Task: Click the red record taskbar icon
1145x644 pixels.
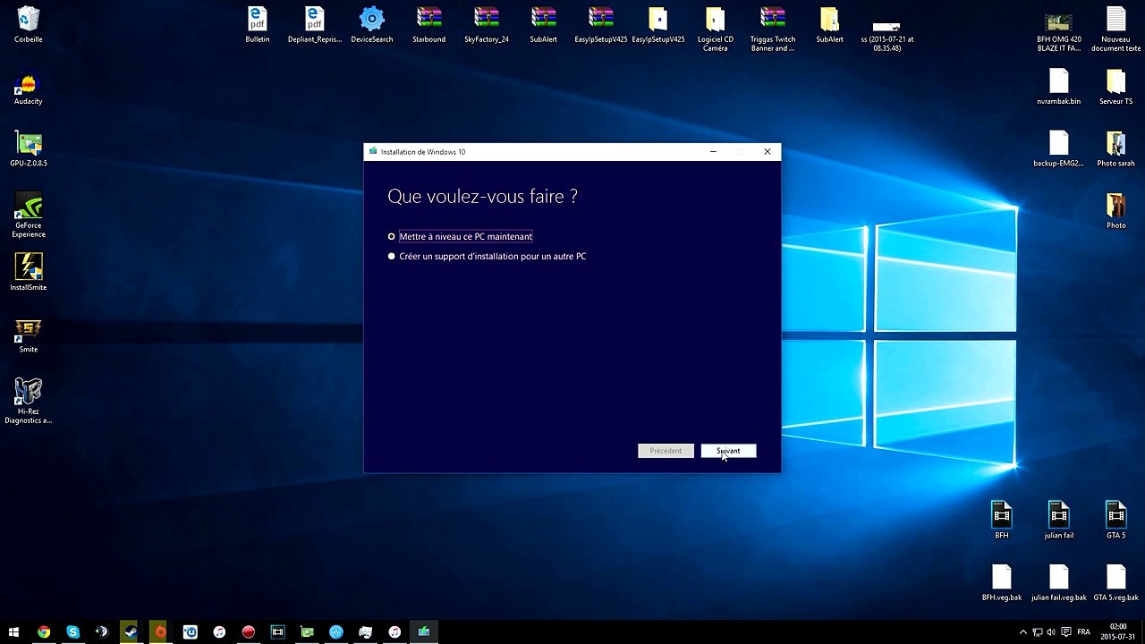Action: coord(249,631)
